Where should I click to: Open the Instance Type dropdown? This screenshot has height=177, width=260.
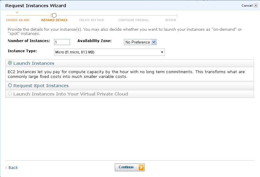(109, 52)
